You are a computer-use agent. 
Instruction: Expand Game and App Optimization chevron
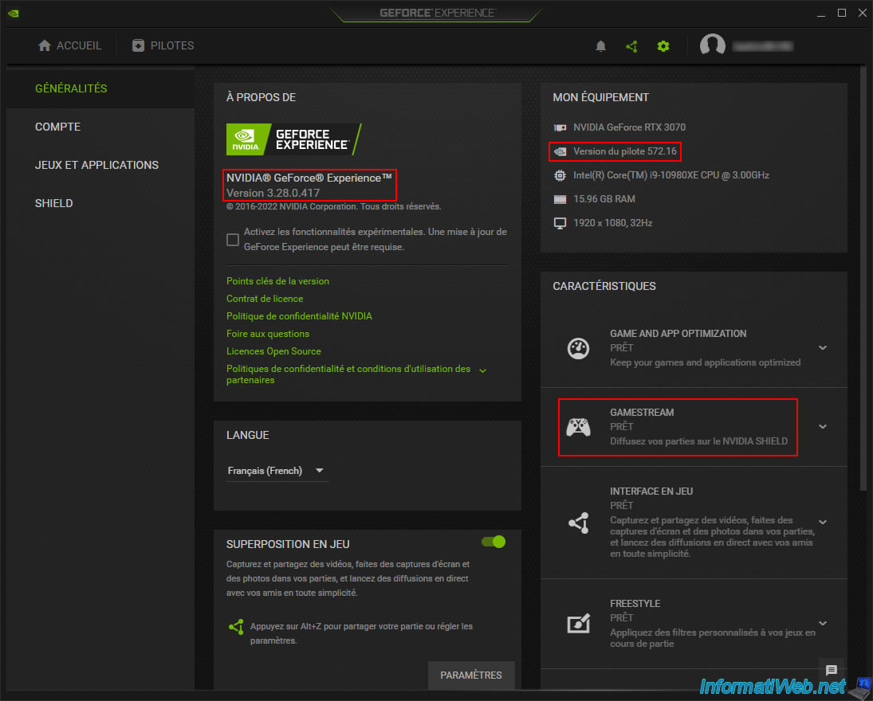click(822, 348)
